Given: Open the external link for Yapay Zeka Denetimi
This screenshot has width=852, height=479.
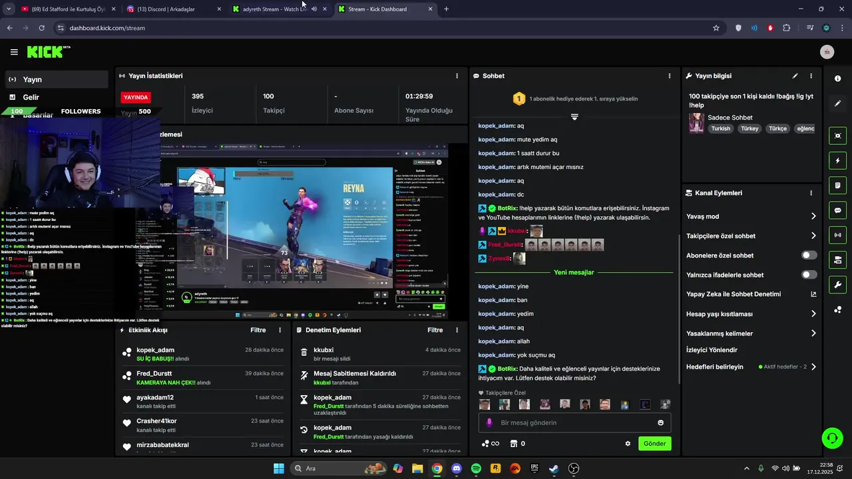Looking at the screenshot, I should (813, 294).
